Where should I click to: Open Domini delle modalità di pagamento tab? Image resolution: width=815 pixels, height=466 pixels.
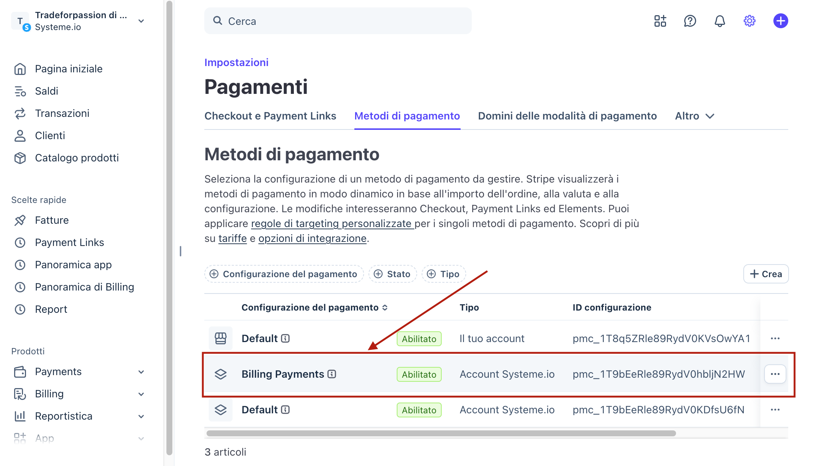click(567, 116)
